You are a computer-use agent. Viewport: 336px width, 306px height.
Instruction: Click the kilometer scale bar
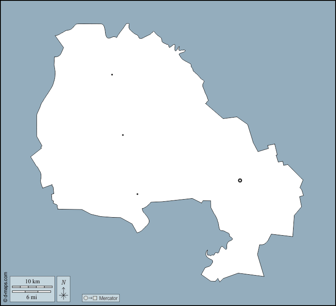click(x=32, y=287)
